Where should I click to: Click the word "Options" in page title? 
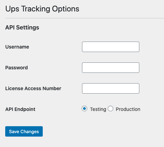[x=66, y=9]
